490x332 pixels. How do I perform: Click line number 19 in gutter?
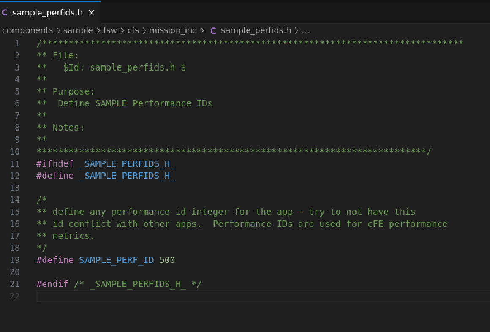pyautogui.click(x=15, y=260)
